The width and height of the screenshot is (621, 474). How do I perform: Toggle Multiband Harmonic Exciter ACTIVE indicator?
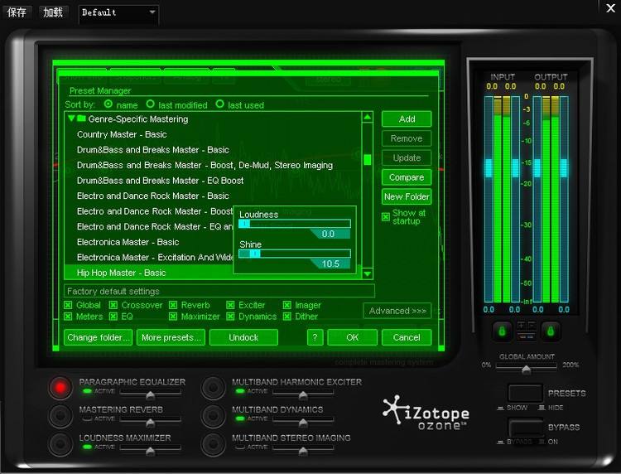239,391
